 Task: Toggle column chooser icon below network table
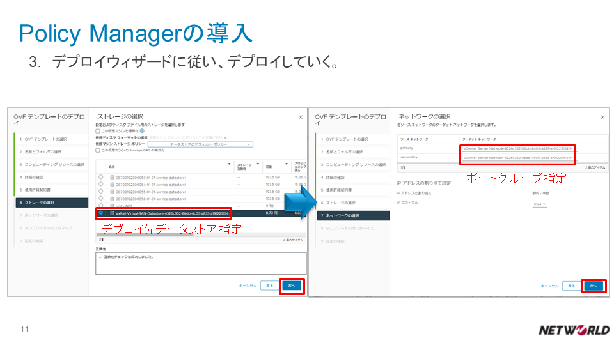pos(403,167)
